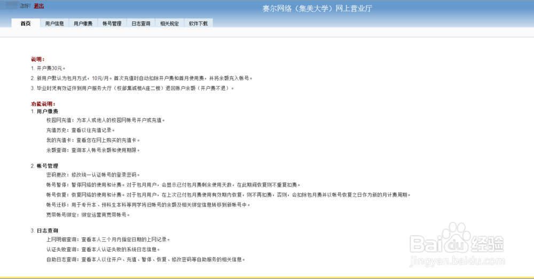Switch to the 用户信息 tab

tap(54, 23)
